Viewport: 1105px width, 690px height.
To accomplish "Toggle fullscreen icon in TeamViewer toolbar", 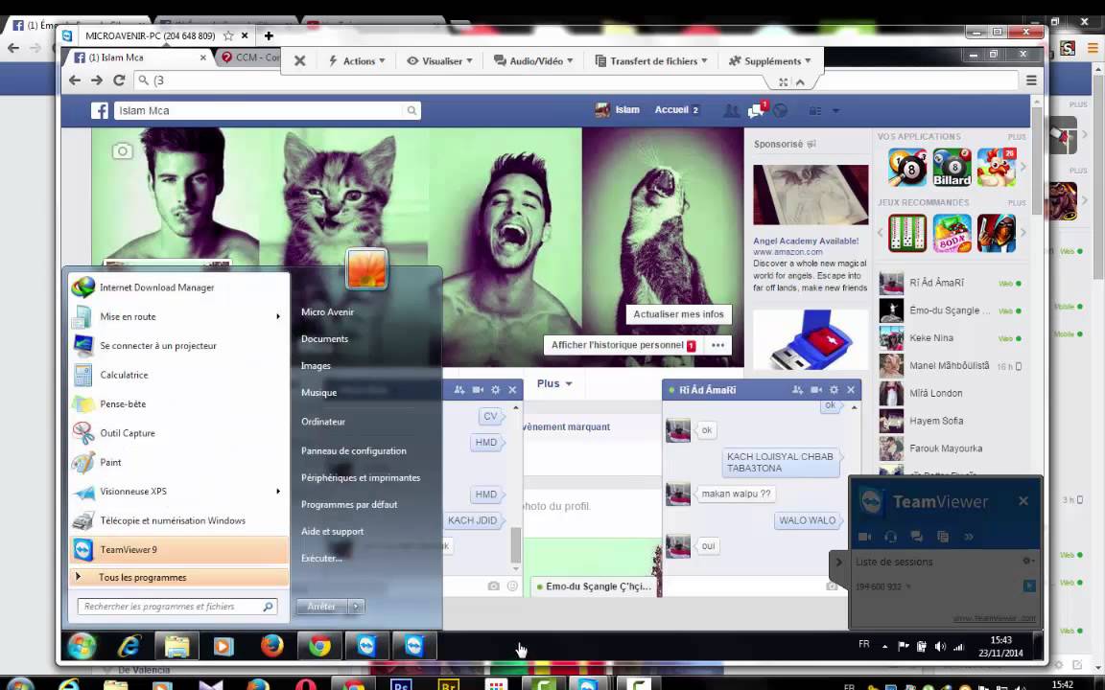I will pos(783,82).
